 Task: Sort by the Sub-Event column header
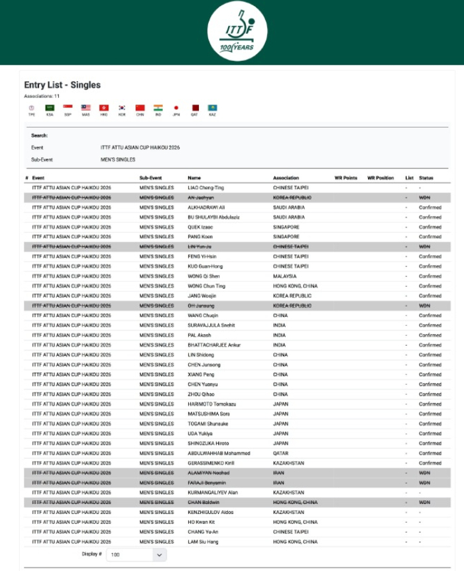tap(150, 178)
